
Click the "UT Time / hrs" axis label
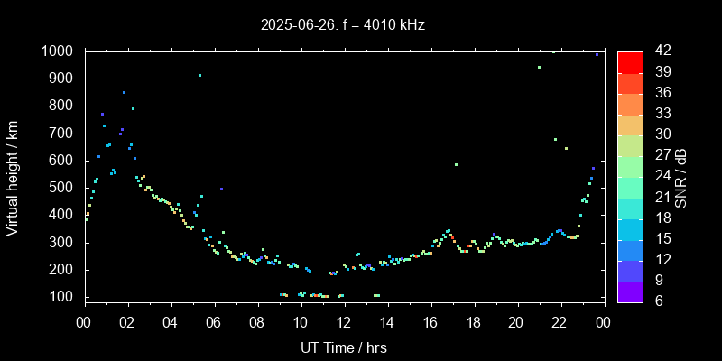(343, 347)
